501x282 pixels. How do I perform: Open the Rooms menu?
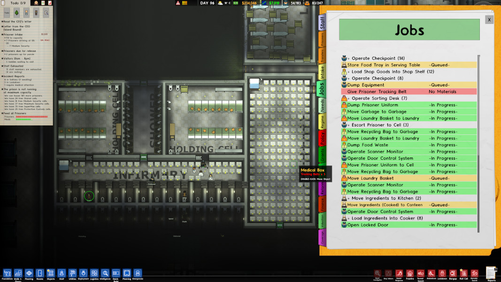tap(39, 274)
